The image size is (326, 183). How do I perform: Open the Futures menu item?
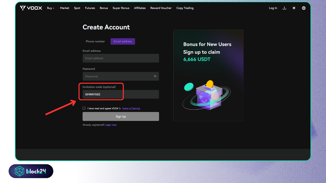pos(90,8)
